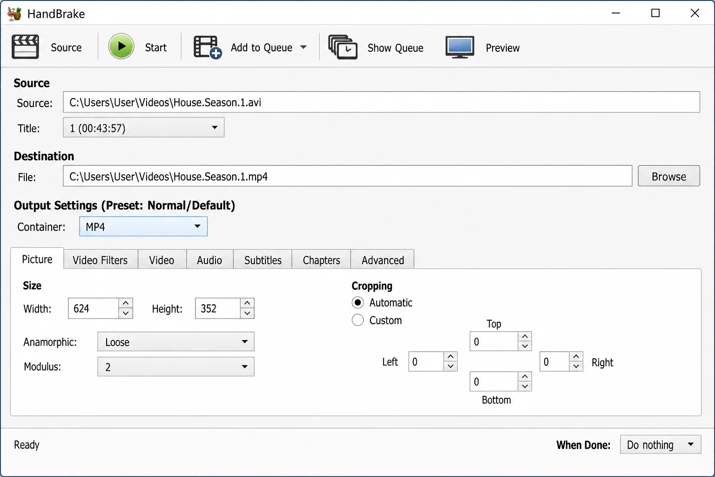Maximize the HandBrake window
The height and width of the screenshot is (477, 715).
point(655,13)
